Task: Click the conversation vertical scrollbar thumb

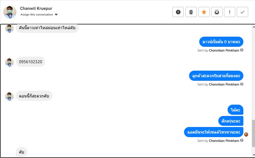Action: click(x=253, y=133)
